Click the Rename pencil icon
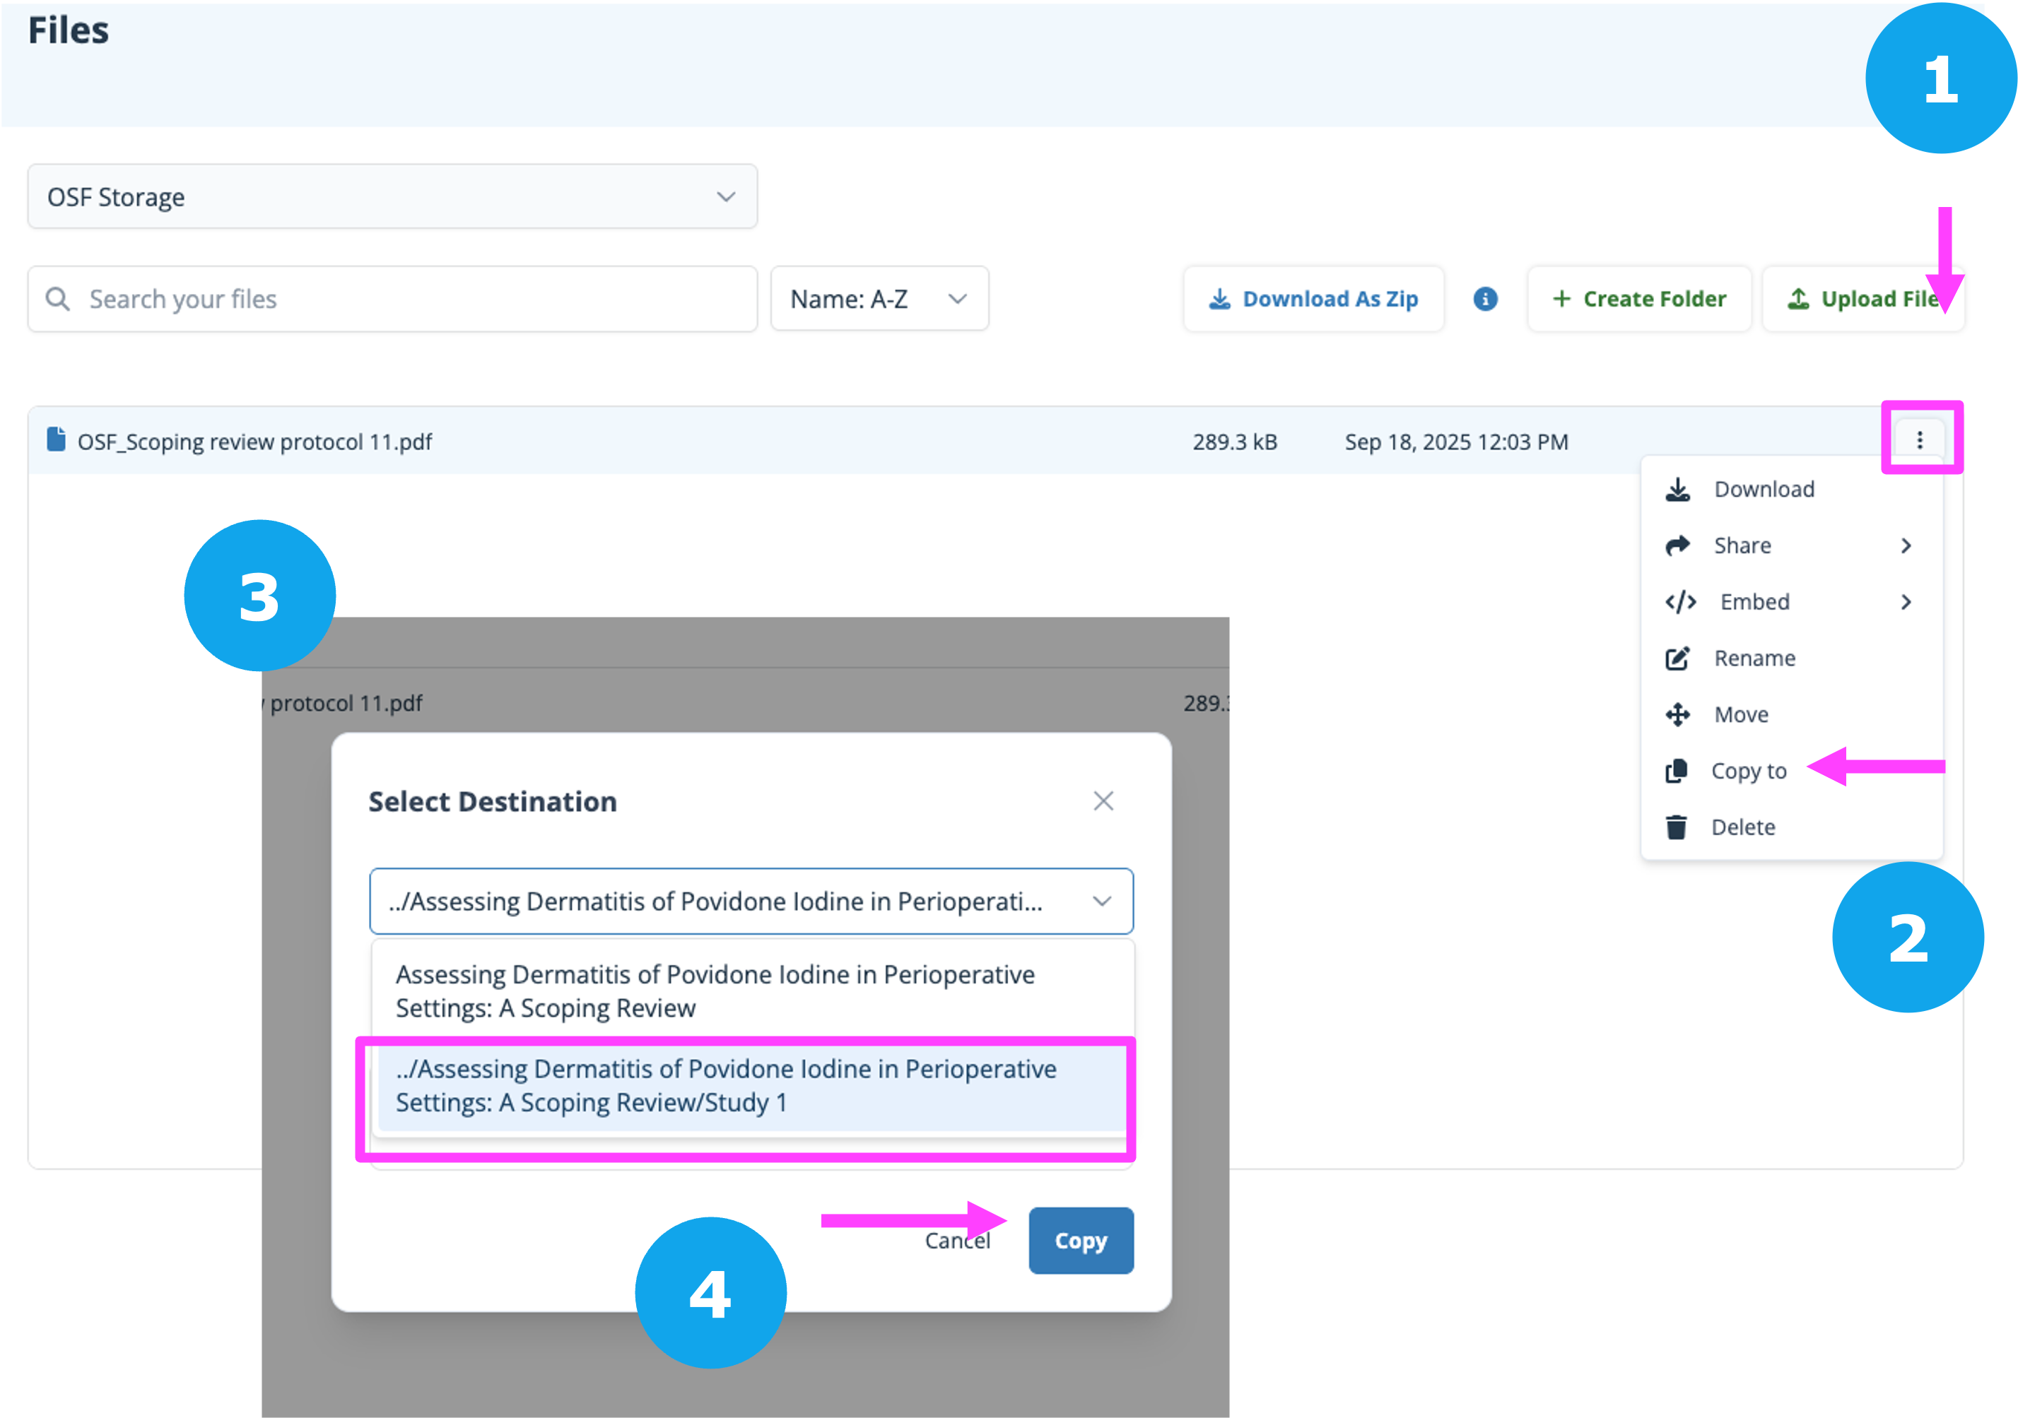This screenshot has height=1418, width=2018. tap(1677, 658)
